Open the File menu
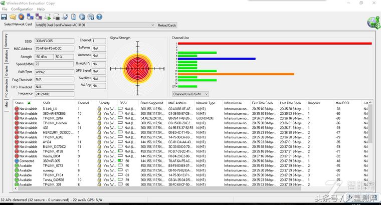 [x=5, y=9]
